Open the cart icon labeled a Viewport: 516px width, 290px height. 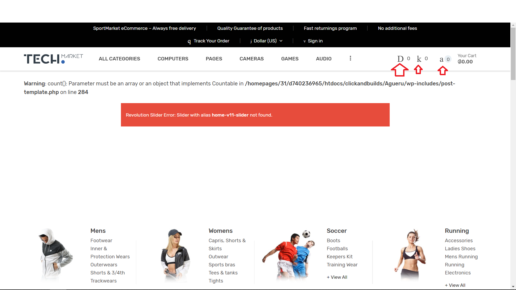pos(442,59)
